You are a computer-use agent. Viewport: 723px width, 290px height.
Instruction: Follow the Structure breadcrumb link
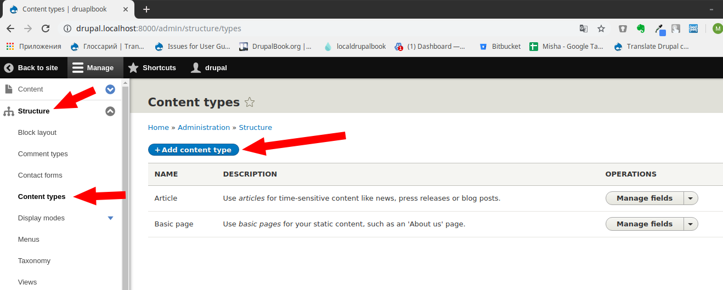click(256, 127)
